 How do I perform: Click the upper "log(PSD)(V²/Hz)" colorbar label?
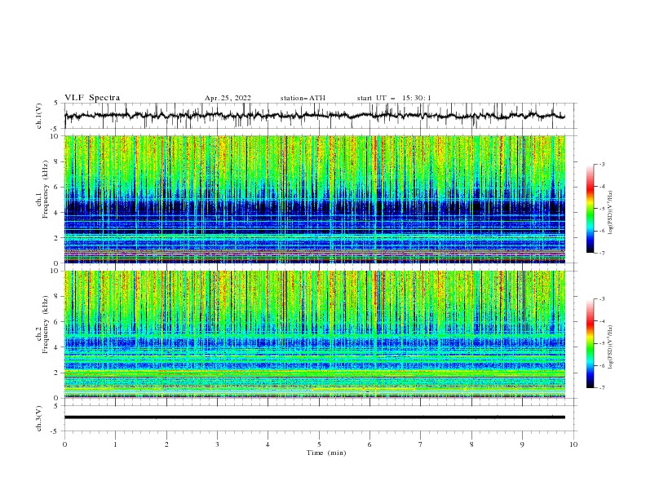tap(610, 213)
